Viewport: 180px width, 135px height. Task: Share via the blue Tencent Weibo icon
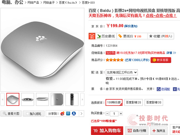[x=68, y=113]
